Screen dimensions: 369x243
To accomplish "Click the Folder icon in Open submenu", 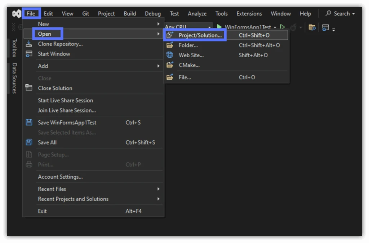I will coord(170,45).
